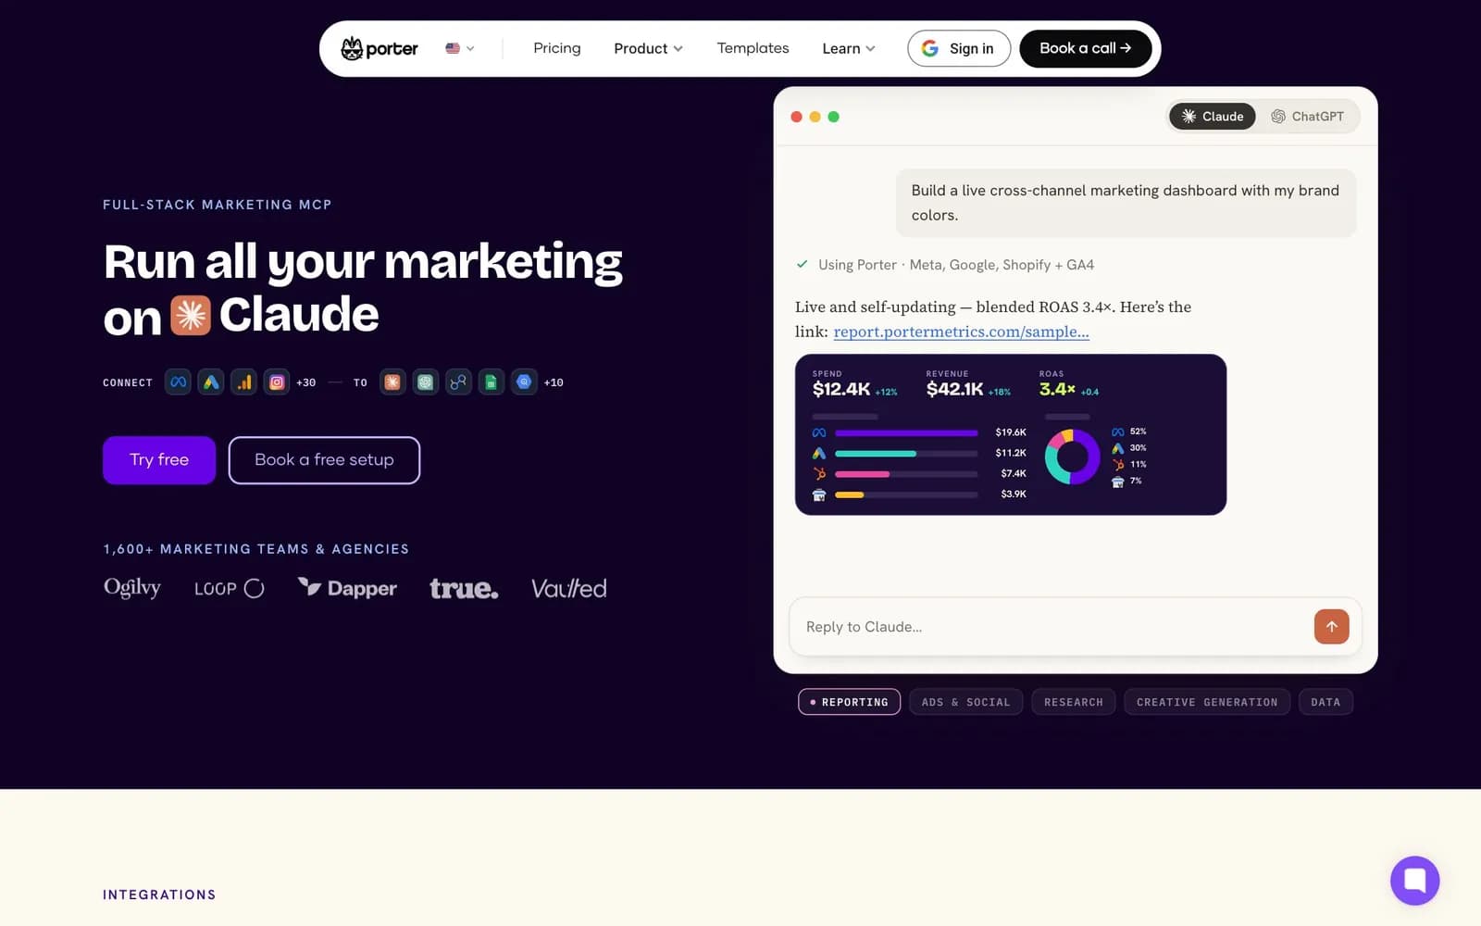Click the donut chart in the dashboard
This screenshot has height=926, width=1481.
(1072, 457)
